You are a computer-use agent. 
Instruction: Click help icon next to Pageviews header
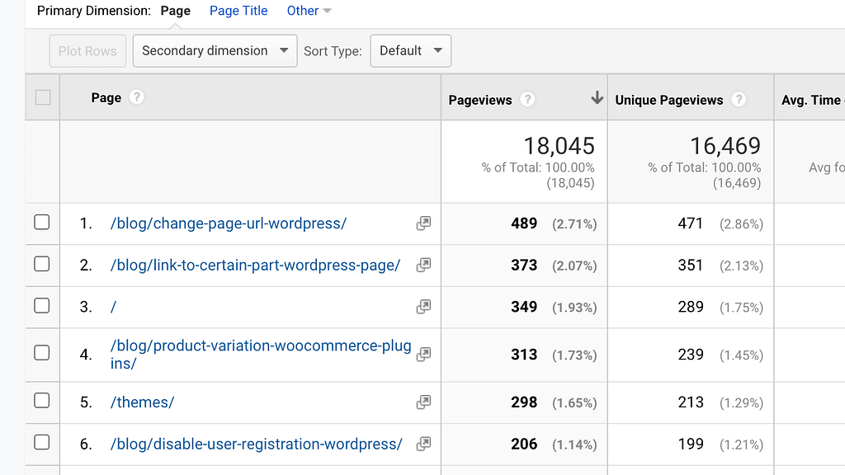(x=527, y=99)
